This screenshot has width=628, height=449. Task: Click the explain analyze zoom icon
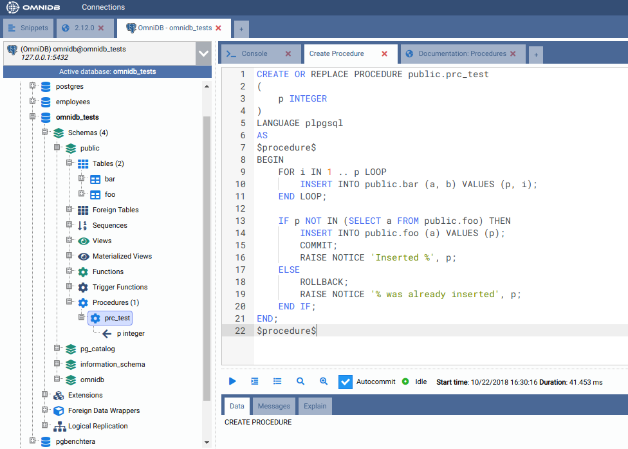[324, 381]
